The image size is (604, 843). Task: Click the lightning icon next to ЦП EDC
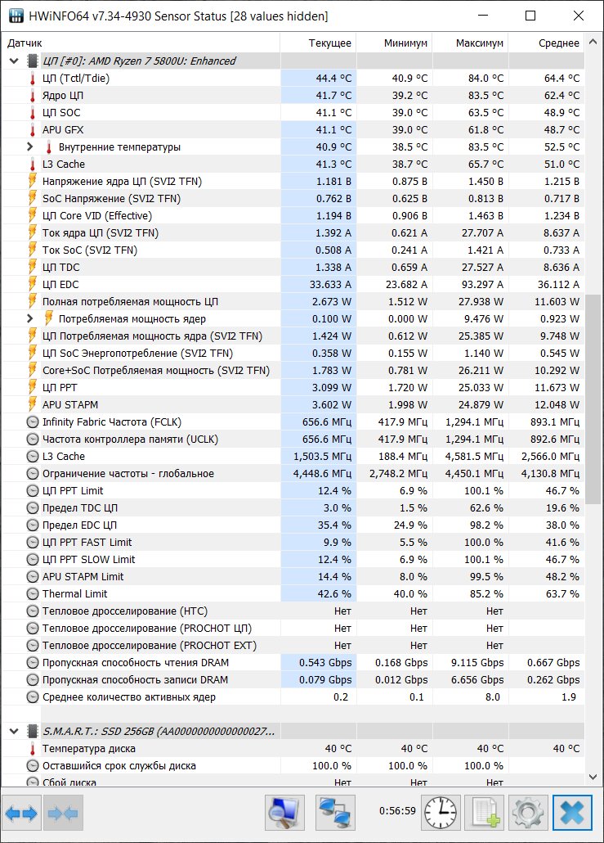pyautogui.click(x=33, y=284)
